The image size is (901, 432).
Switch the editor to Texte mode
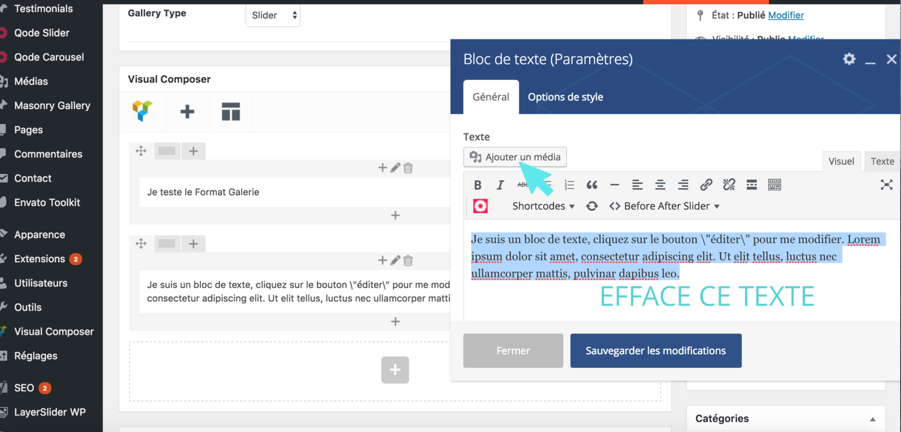point(882,161)
